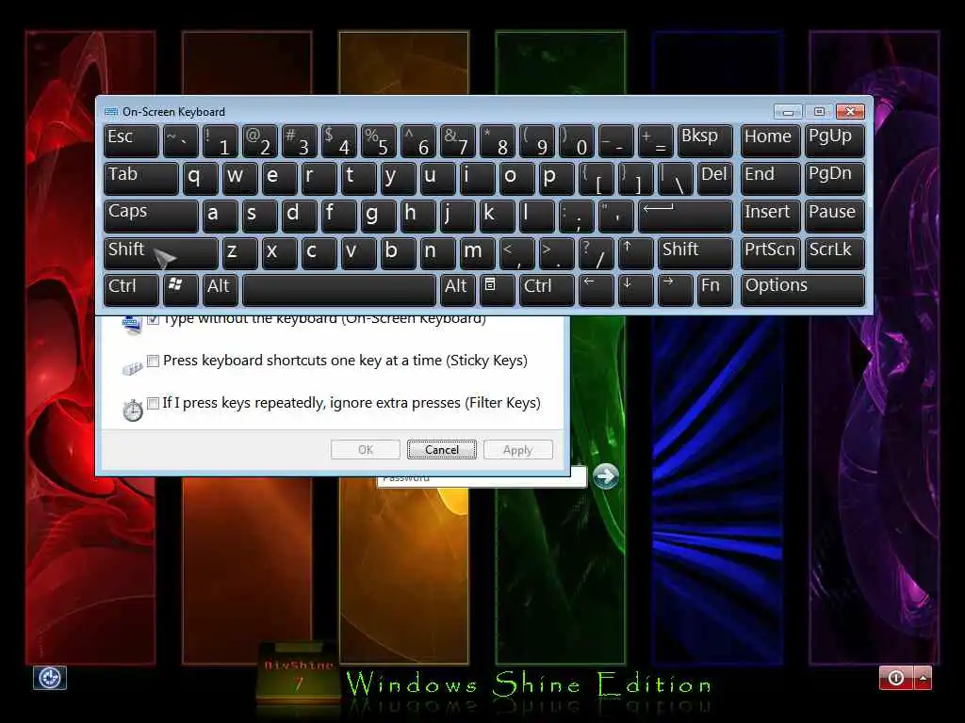Uncheck Type without the keyboard option
Image resolution: width=965 pixels, height=723 pixels.
click(x=154, y=319)
